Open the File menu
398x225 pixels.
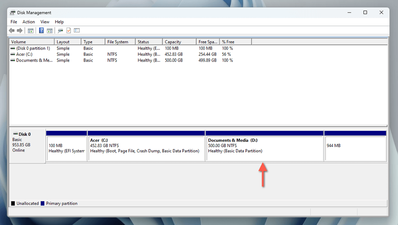[14, 22]
